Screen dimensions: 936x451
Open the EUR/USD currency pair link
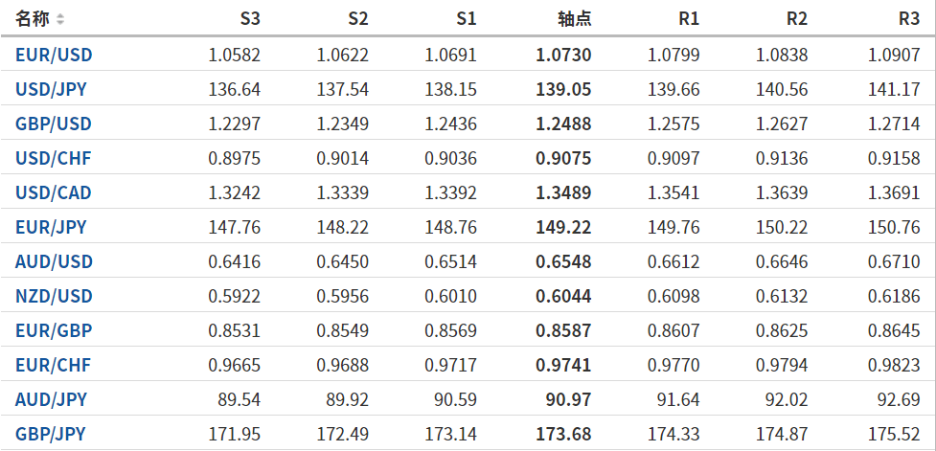tap(54, 56)
